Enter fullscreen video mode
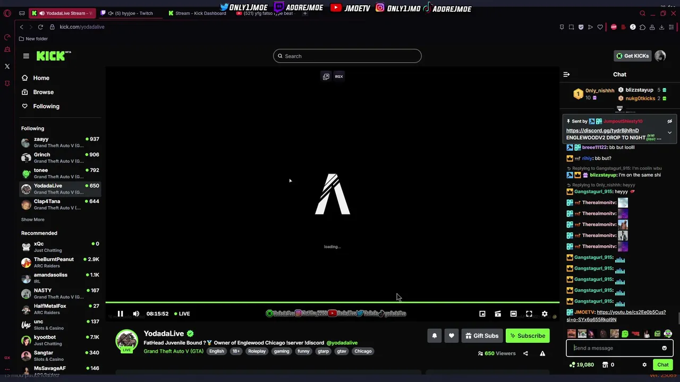Viewport: 680px width, 382px height. [529, 314]
